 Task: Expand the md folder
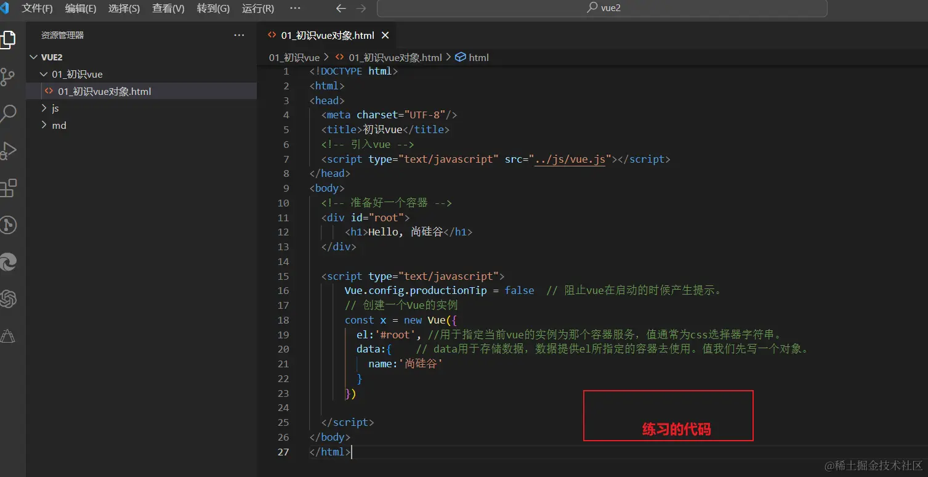point(43,125)
